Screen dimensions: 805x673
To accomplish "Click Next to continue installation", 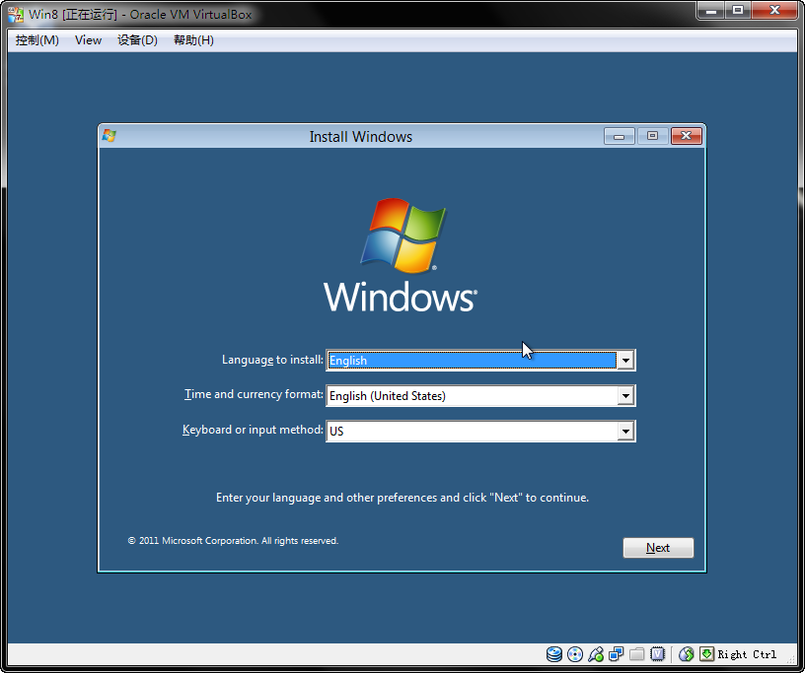I will (658, 548).
